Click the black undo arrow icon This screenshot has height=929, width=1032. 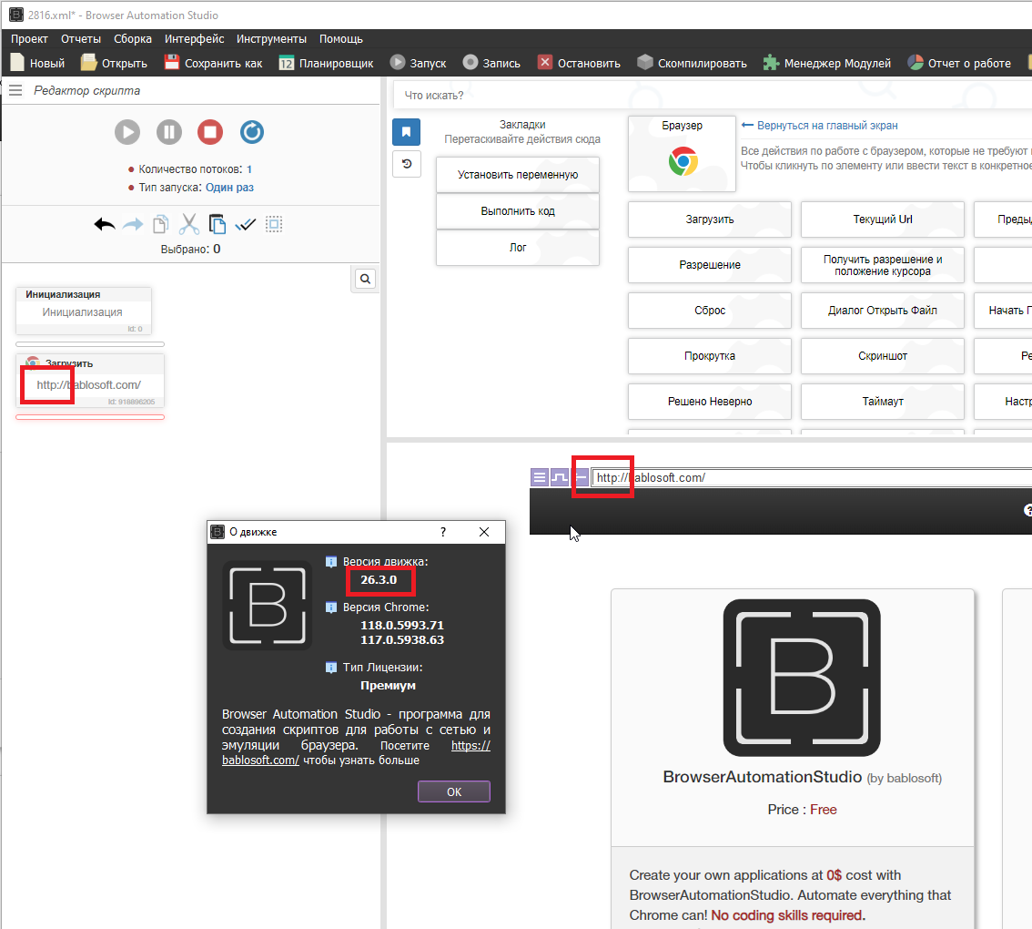pos(105,224)
